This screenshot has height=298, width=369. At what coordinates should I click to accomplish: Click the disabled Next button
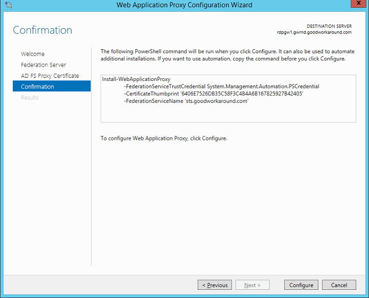pos(253,285)
